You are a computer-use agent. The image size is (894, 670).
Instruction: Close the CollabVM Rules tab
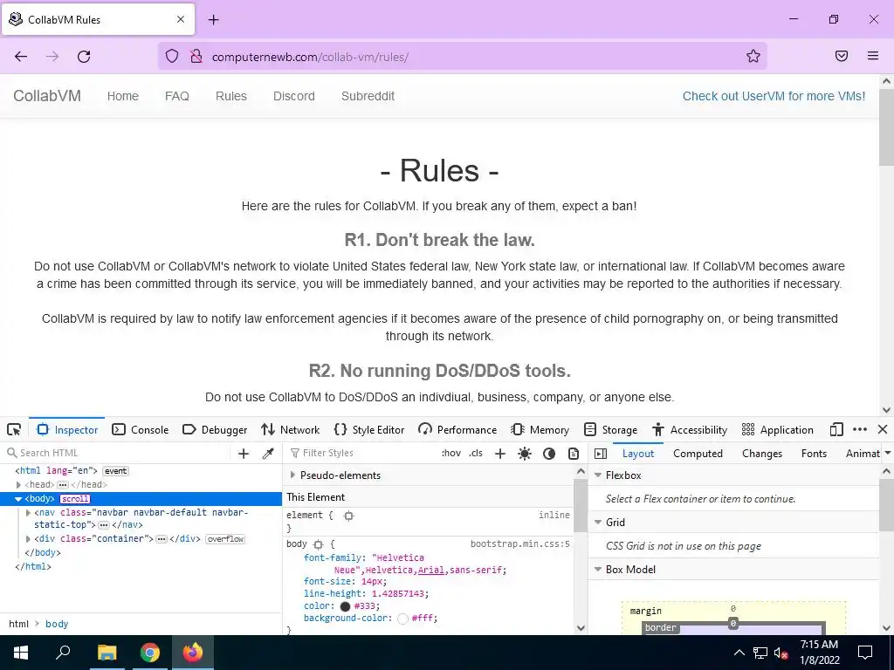click(181, 19)
